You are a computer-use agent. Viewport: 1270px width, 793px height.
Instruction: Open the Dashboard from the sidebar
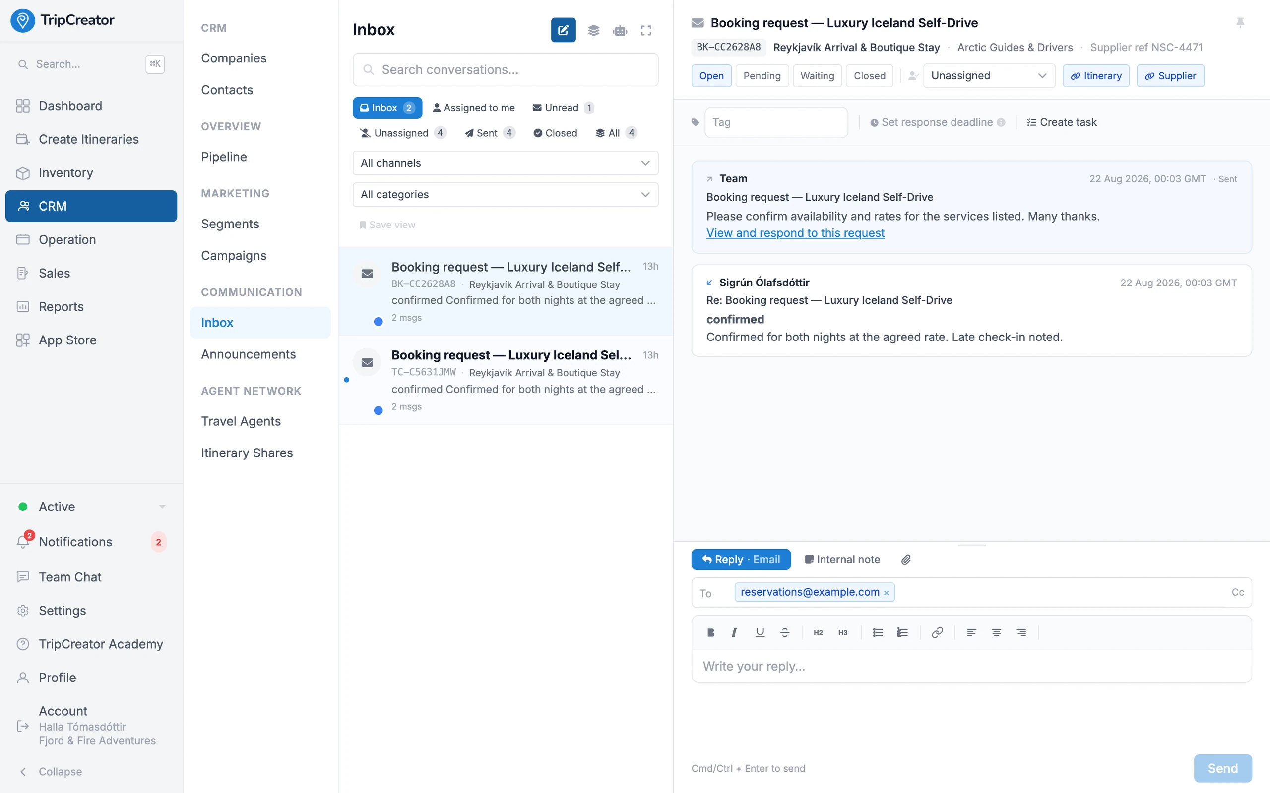coord(91,106)
